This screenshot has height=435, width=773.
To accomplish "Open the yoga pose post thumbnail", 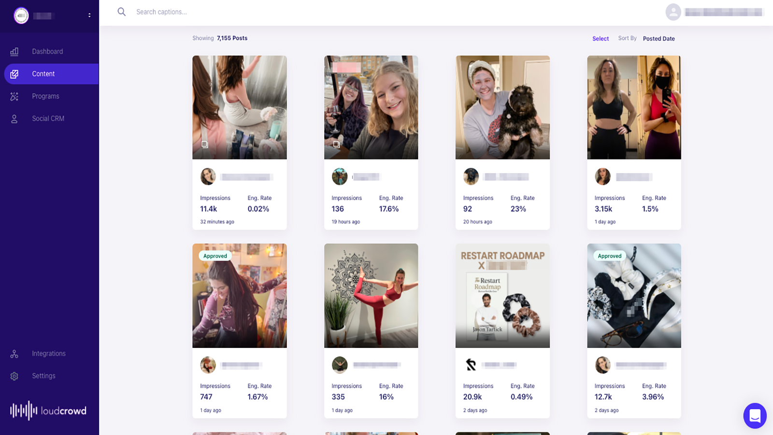I will [371, 296].
